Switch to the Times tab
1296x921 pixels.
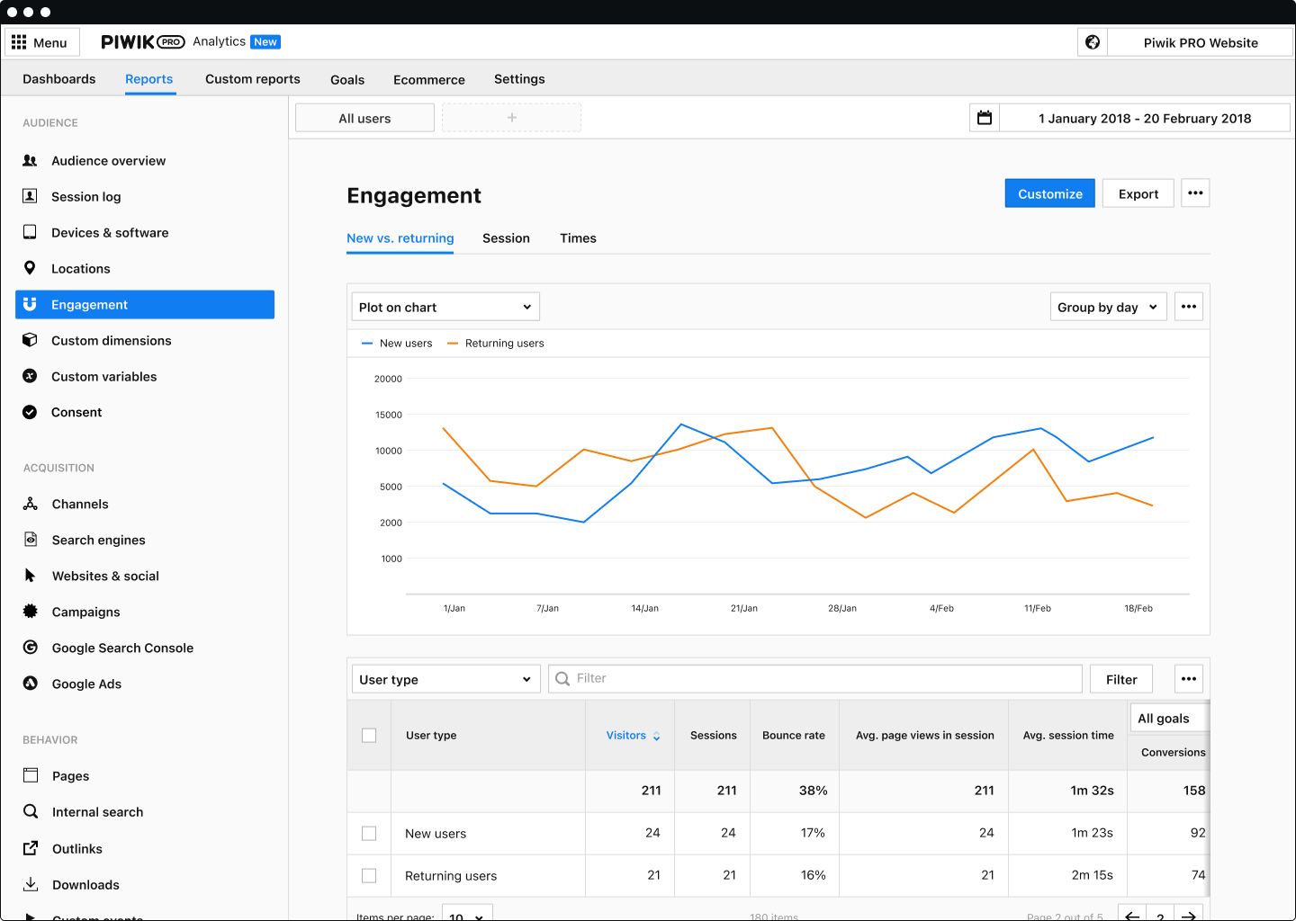click(578, 238)
